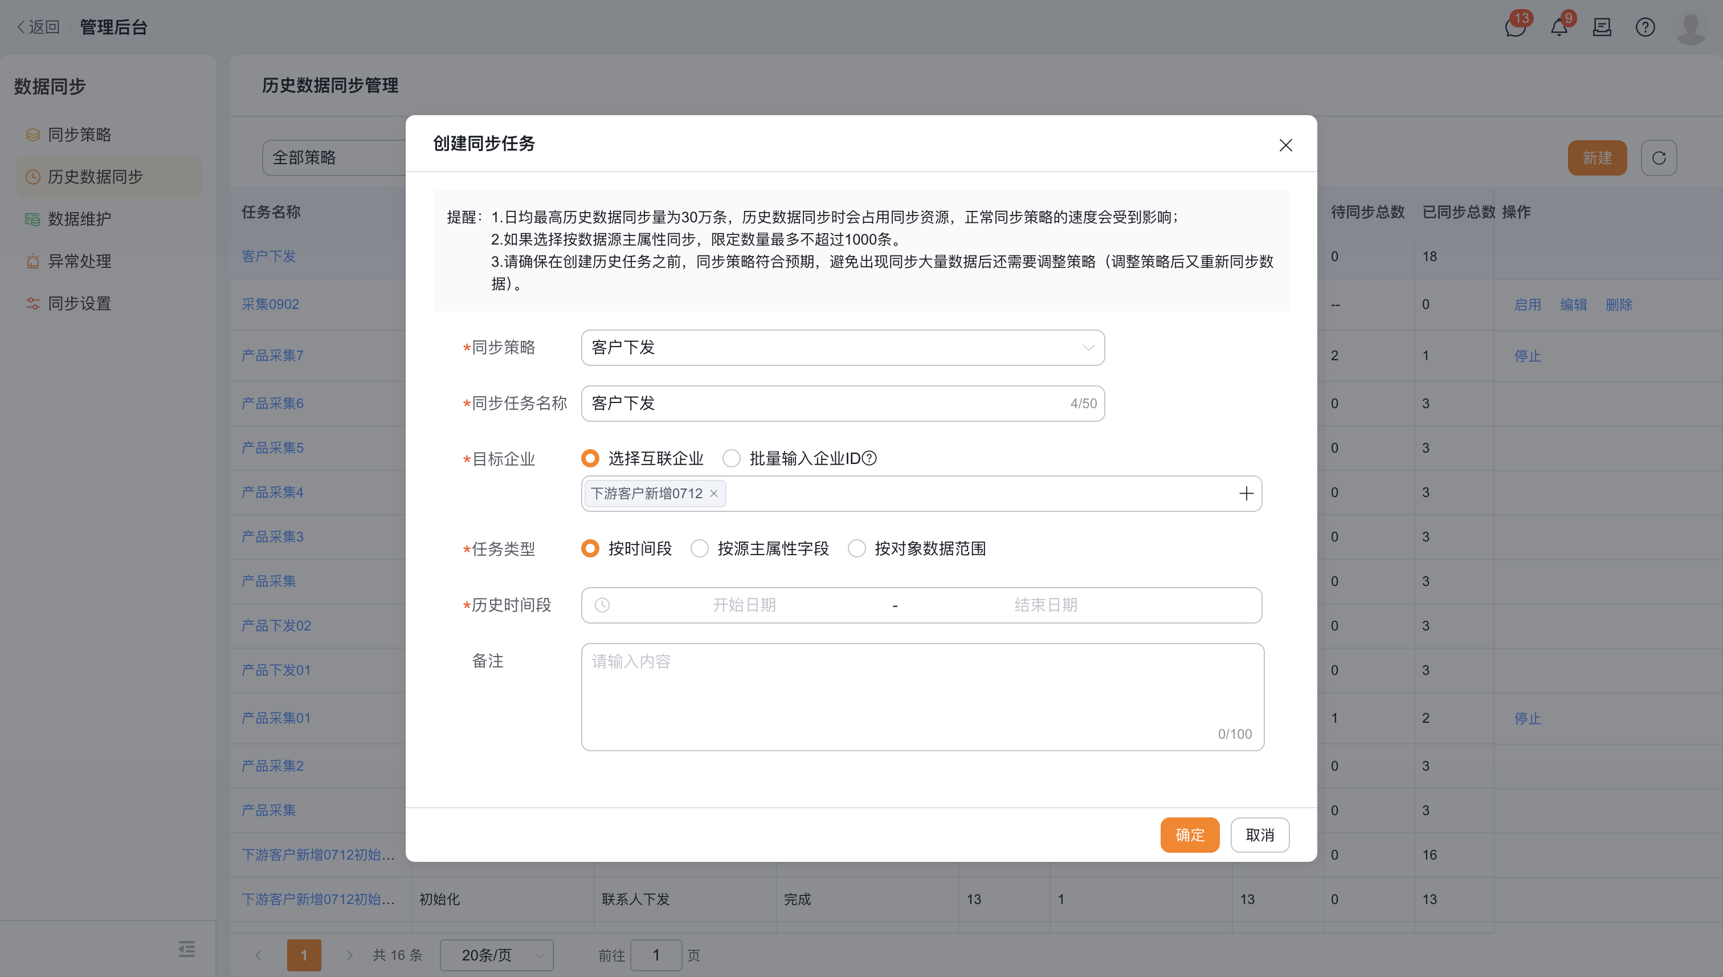The width and height of the screenshot is (1723, 977).
Task: Click the help icon beside 批量输入企业ID
Action: 869,458
